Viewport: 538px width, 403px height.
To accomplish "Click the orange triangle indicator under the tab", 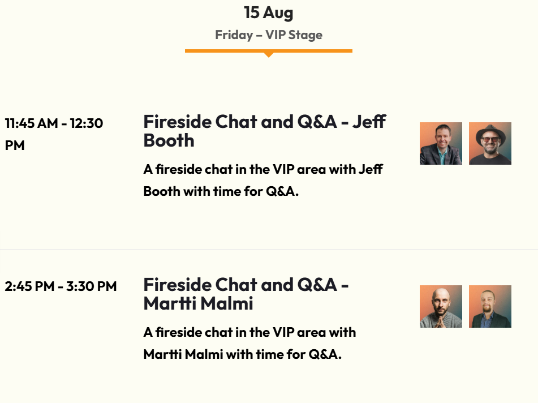I will (x=269, y=55).
